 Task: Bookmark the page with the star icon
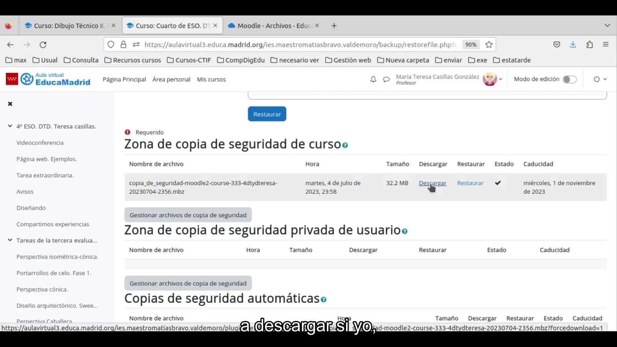(489, 45)
